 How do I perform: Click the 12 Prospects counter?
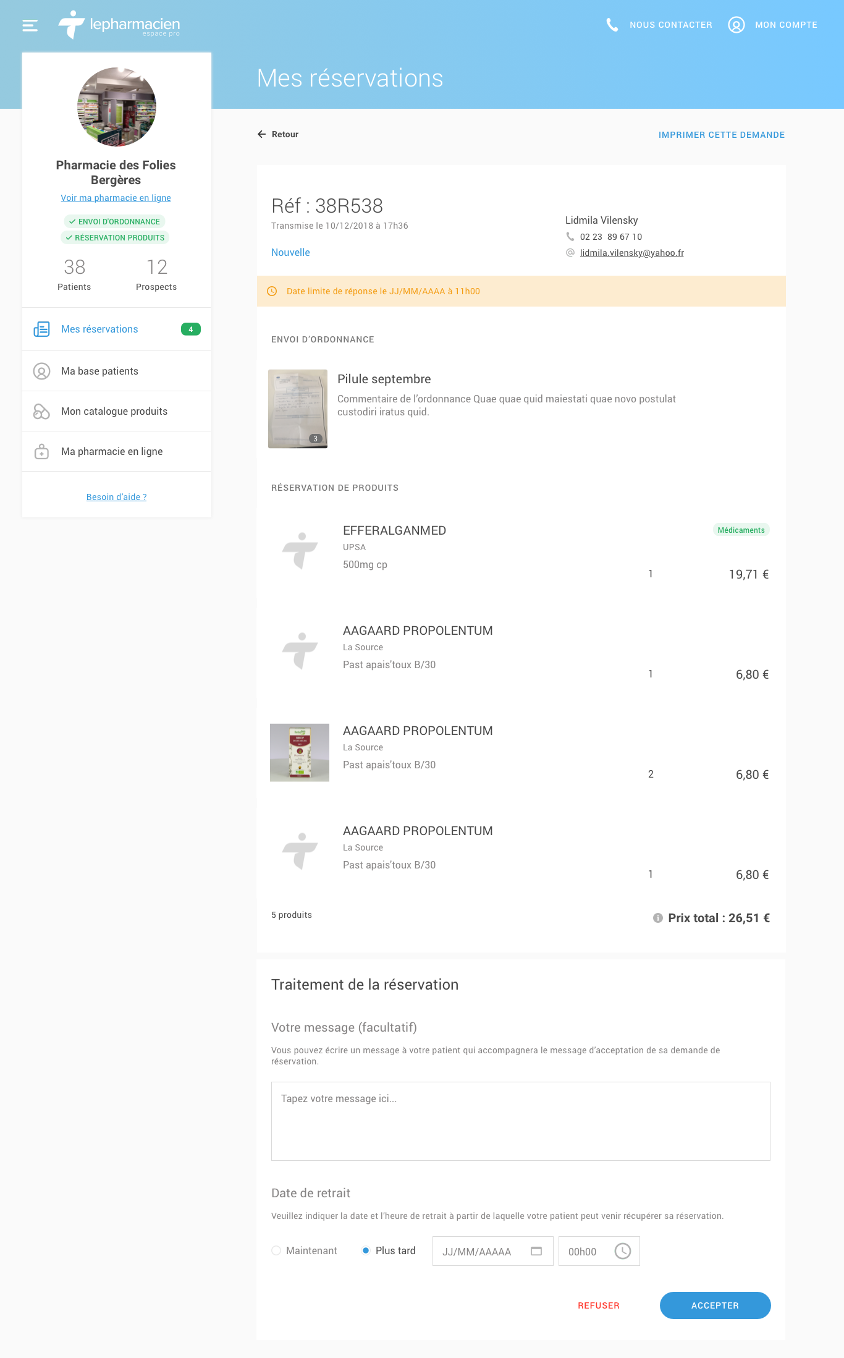pos(156,274)
